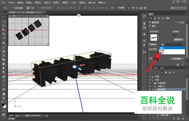Image resolution: width=189 pixels, height=121 pixels.
Task: Add new light in 3D panel
Action: point(174,119)
